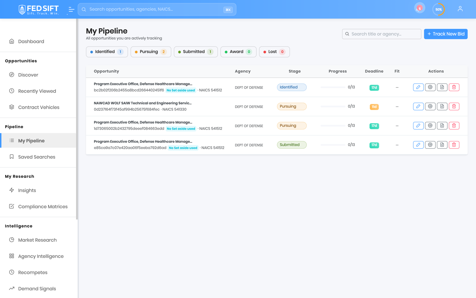Click progress bar in bc2b02f2 row
Image resolution: width=476 pixels, height=298 pixels.
[333, 87]
